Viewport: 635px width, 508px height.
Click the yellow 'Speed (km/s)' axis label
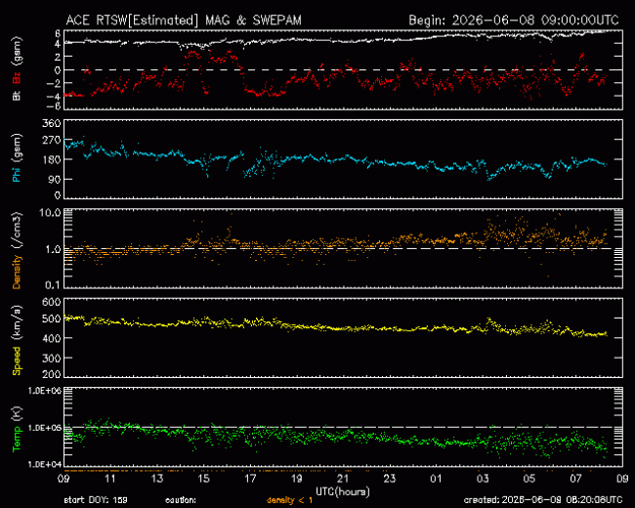click(17, 340)
